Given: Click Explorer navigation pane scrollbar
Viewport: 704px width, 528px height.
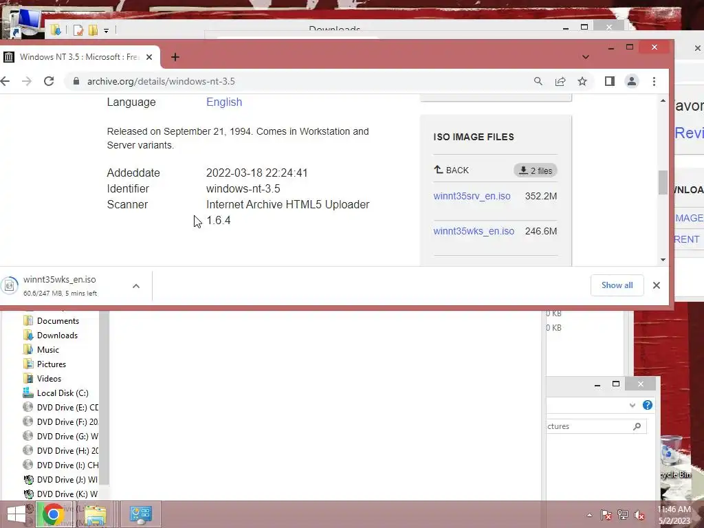Looking at the screenshot, I should click(x=104, y=397).
